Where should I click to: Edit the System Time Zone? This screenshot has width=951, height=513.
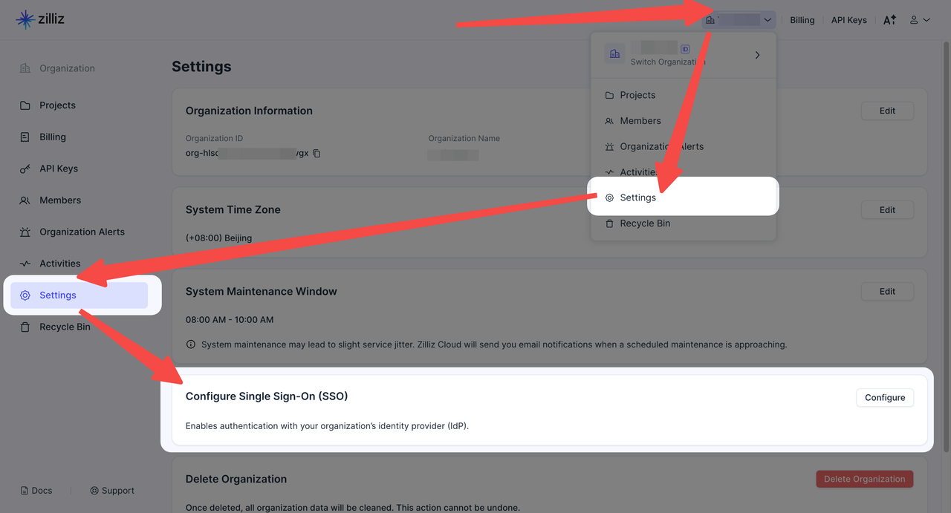(x=887, y=210)
